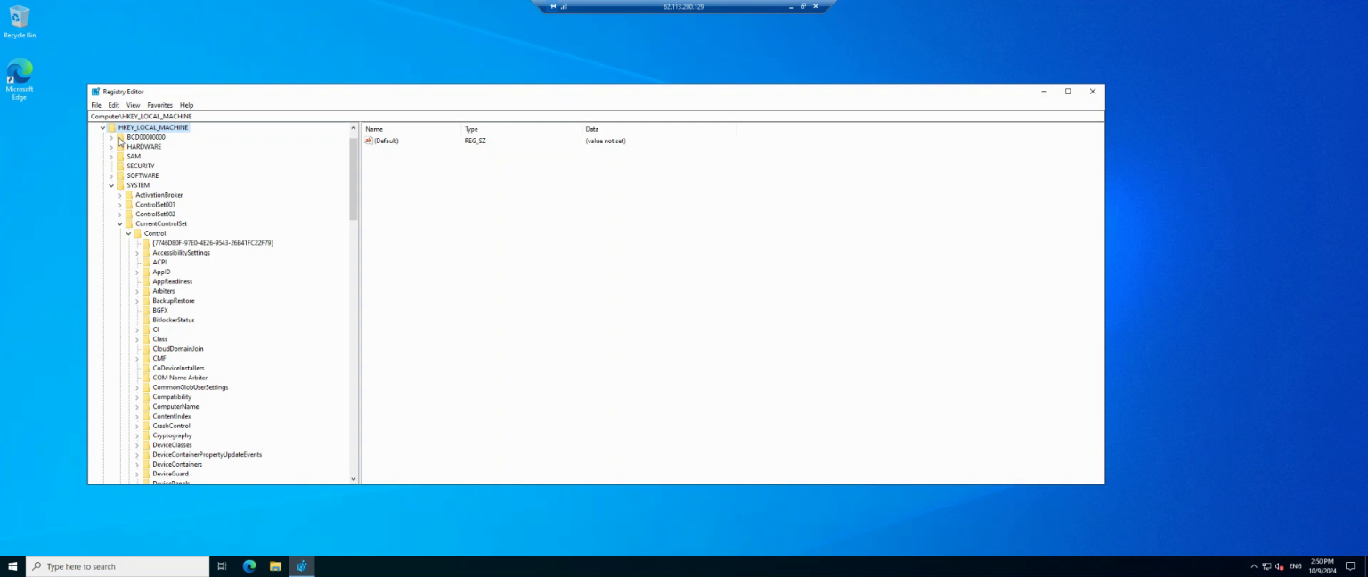Select the SECURITY registry key

pyautogui.click(x=140, y=166)
